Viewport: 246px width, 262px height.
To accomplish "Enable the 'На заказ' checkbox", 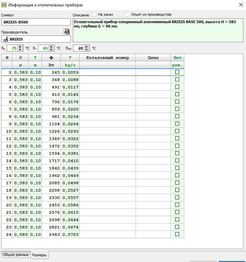I will point(94,14).
